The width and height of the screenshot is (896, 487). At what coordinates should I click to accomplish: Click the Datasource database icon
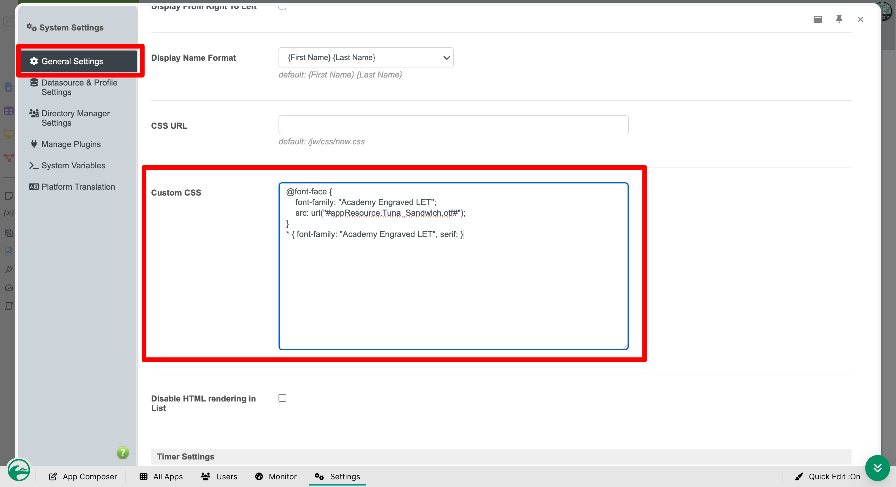(34, 82)
